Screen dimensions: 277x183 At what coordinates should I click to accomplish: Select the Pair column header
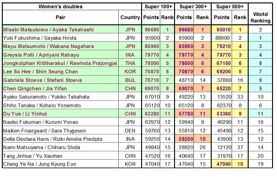[60, 18]
